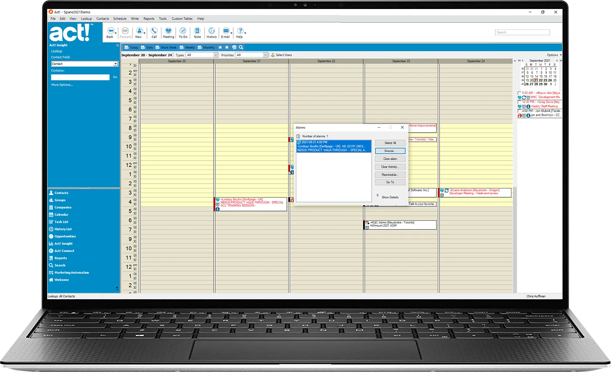
Task: Open the Custom Tables menu
Action: (182, 19)
